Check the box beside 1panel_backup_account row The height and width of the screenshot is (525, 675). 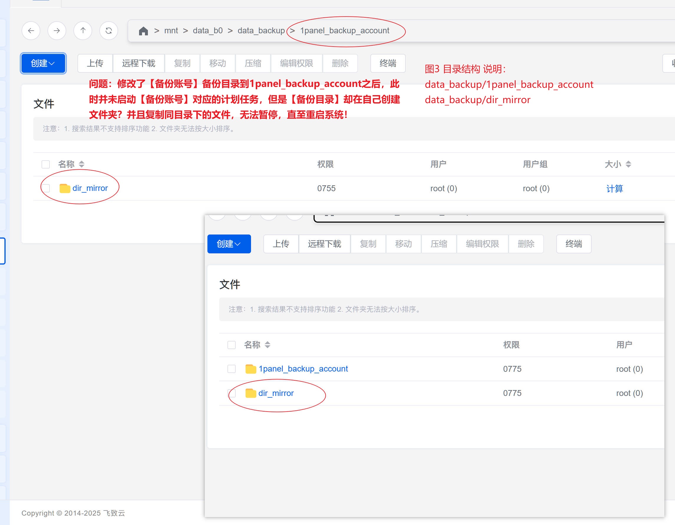coord(232,369)
